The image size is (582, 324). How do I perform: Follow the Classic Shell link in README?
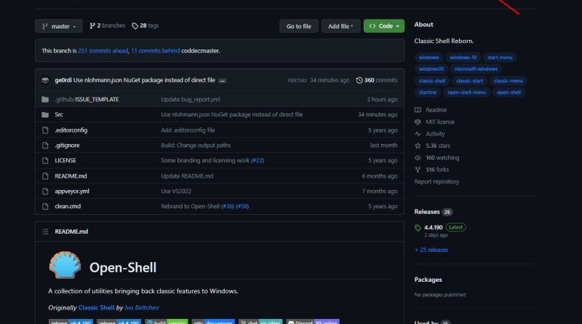click(96, 308)
